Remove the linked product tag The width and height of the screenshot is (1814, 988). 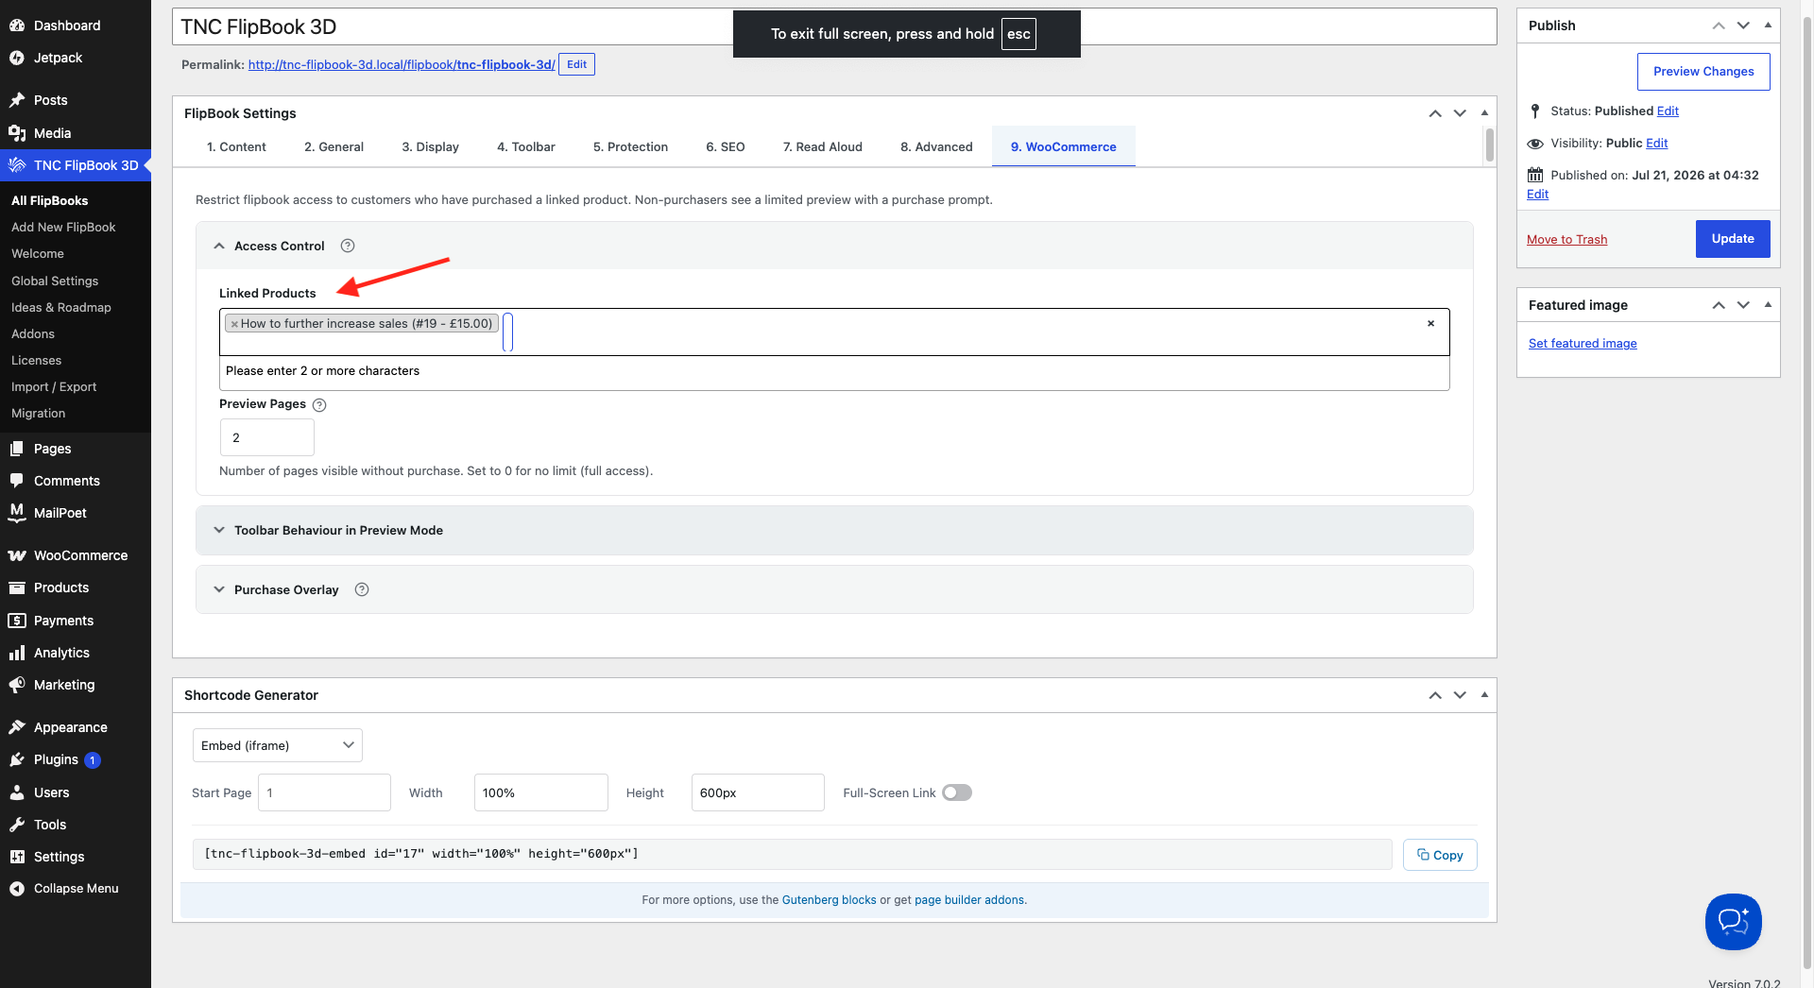[x=234, y=324]
